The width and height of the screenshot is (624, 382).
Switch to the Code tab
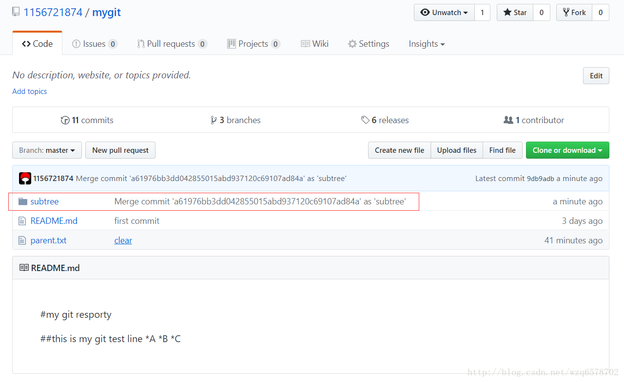37,44
